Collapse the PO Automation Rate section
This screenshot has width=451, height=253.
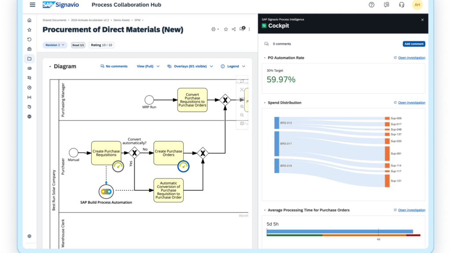pyautogui.click(x=265, y=58)
